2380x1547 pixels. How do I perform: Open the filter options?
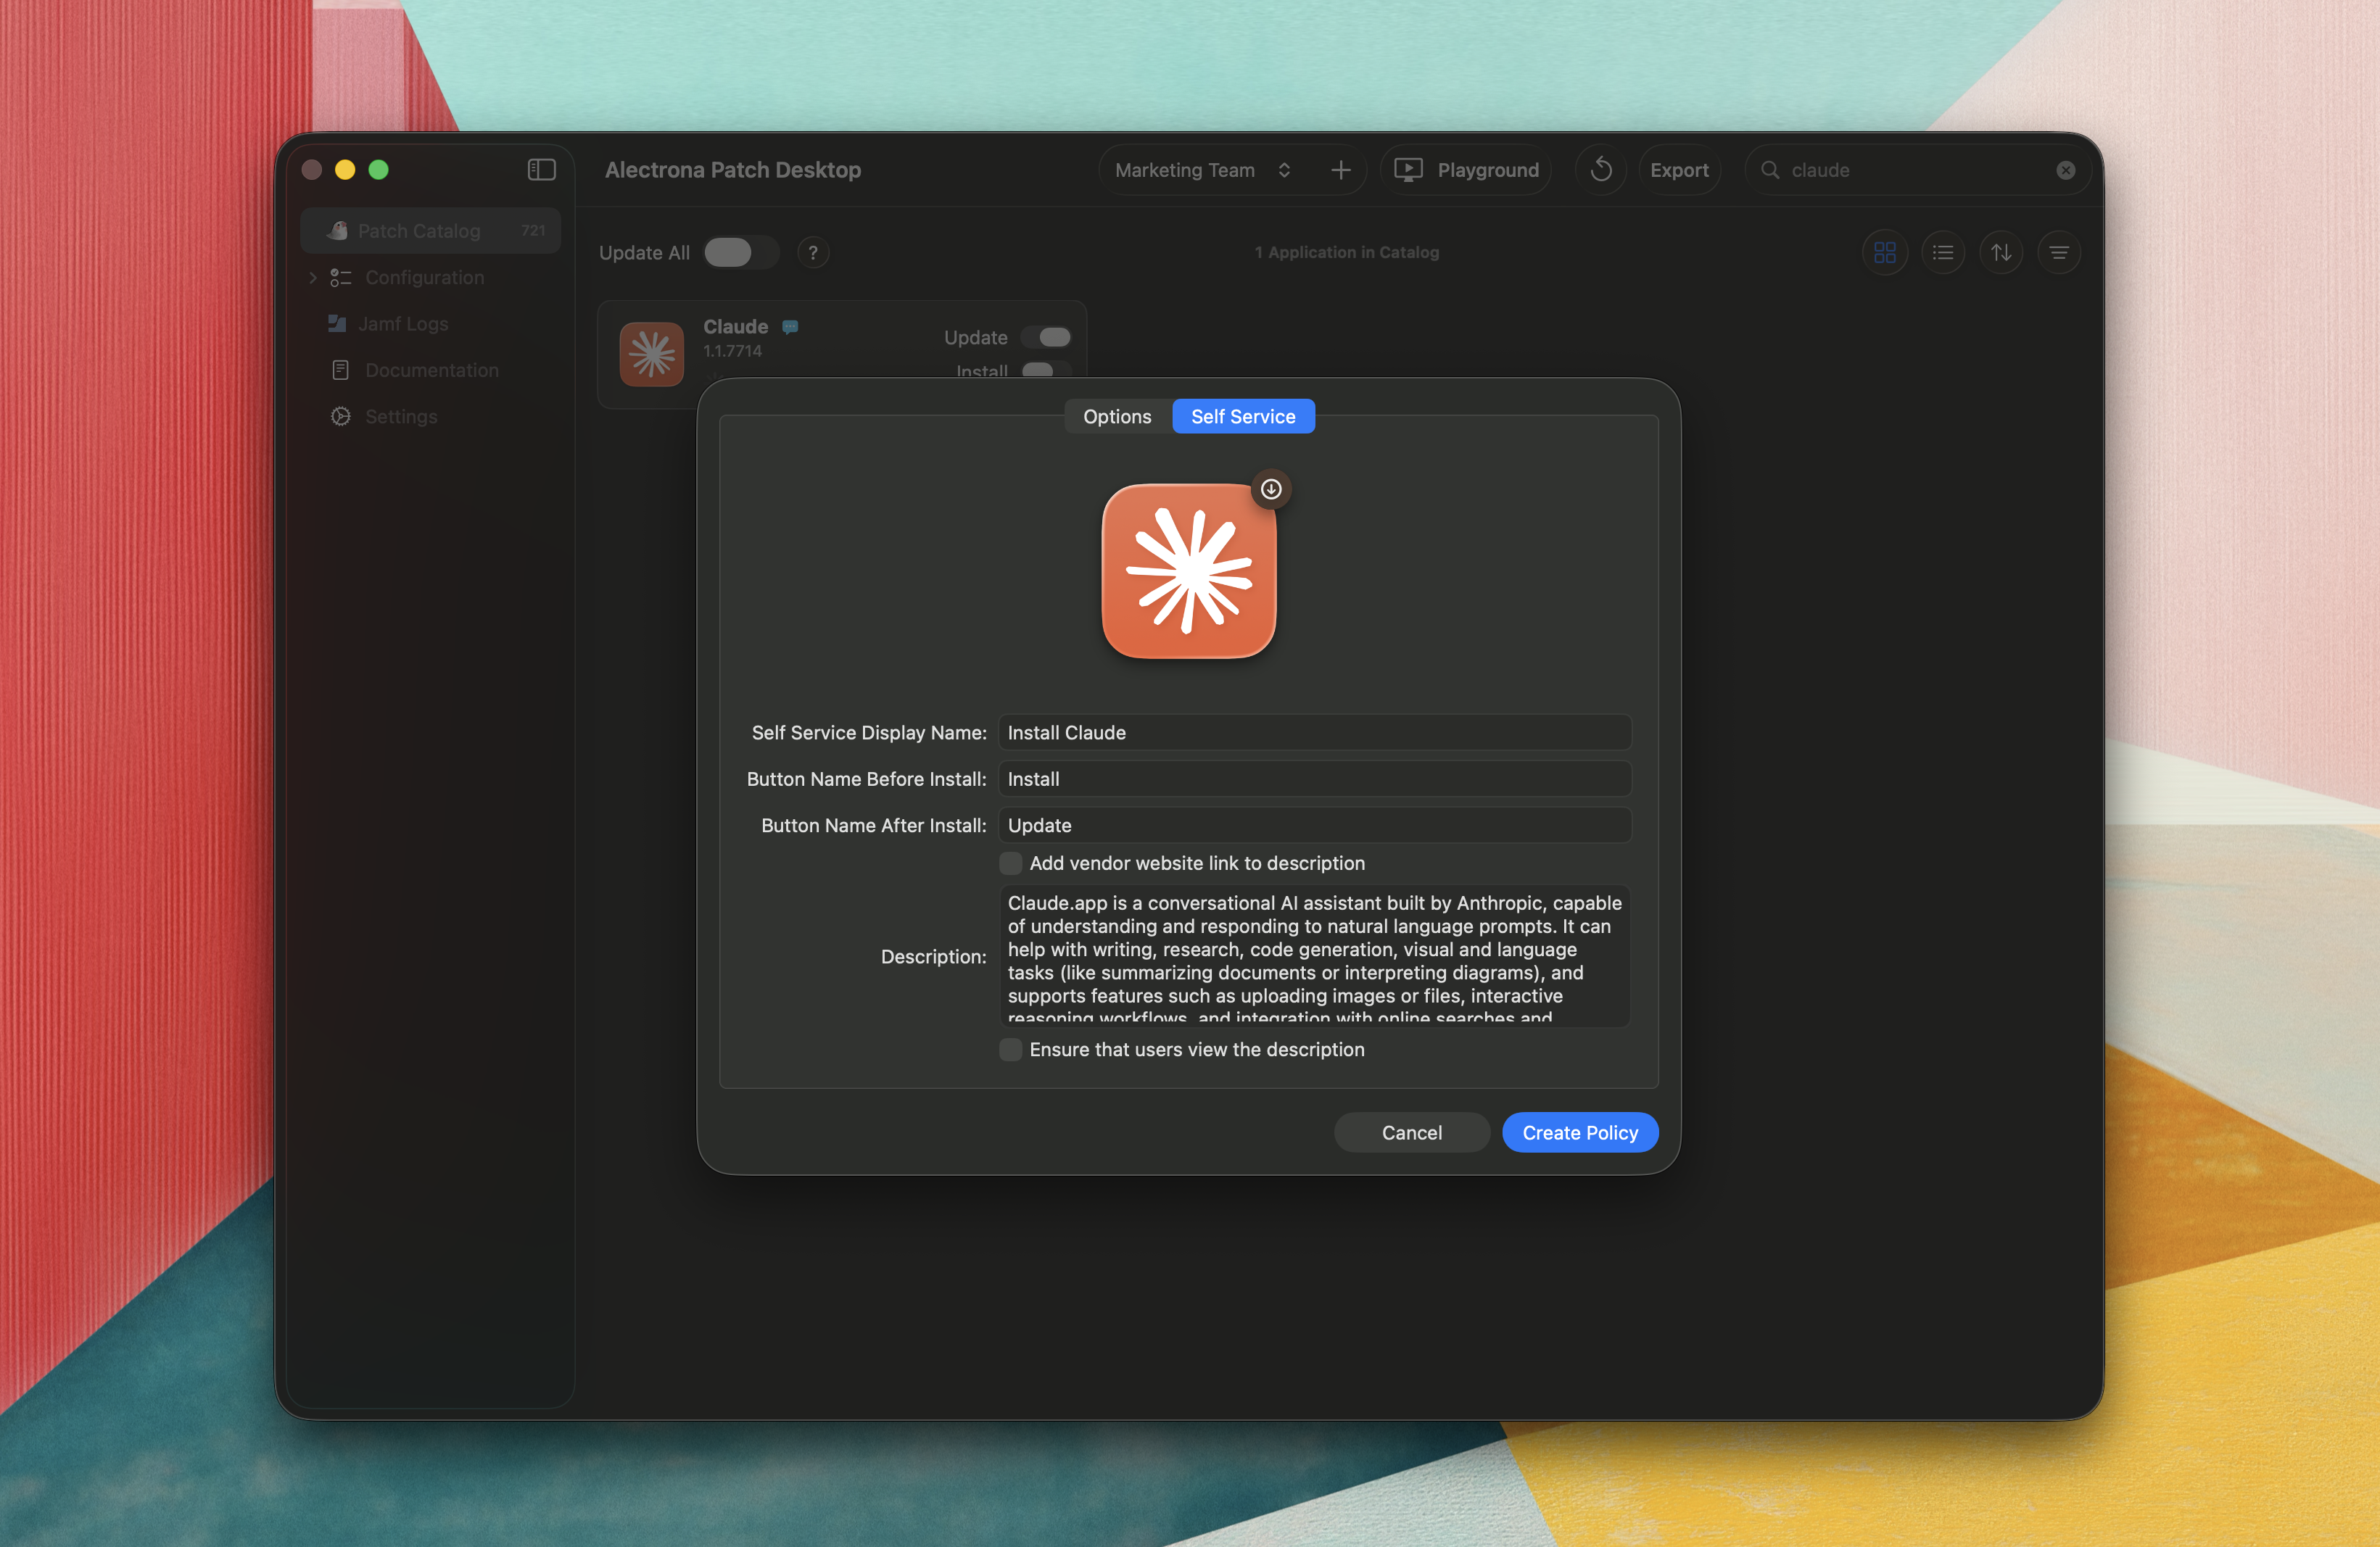2059,252
